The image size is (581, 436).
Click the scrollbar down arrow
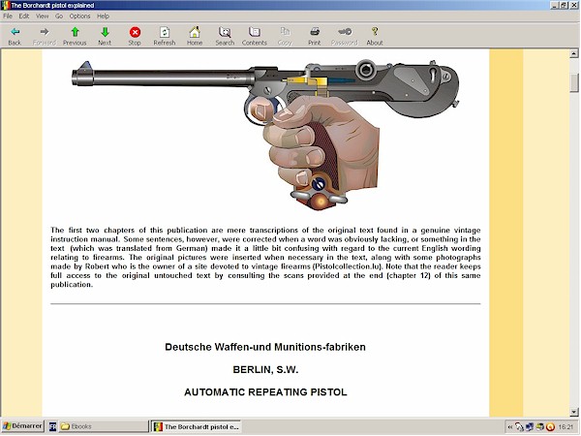click(574, 412)
